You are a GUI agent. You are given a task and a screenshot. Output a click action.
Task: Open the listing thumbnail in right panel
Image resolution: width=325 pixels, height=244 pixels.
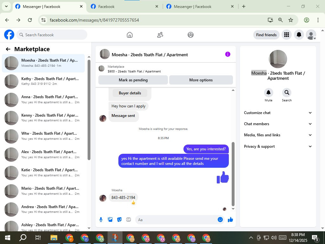point(278,59)
